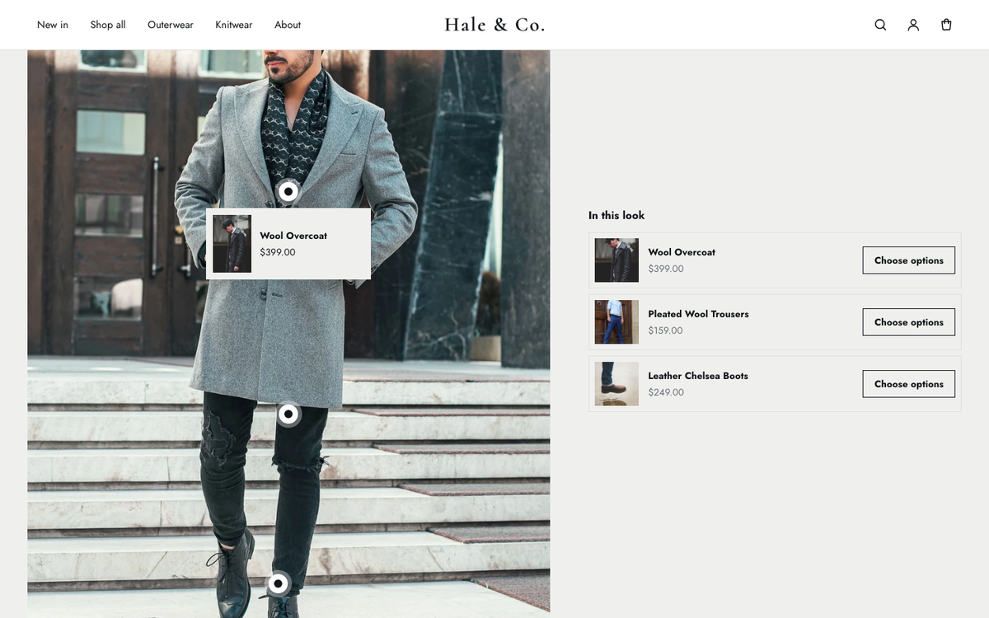Screen dimensions: 989x618
Task: Click the popup Wool Overcoat thumbnail on photo
Action: 232,244
